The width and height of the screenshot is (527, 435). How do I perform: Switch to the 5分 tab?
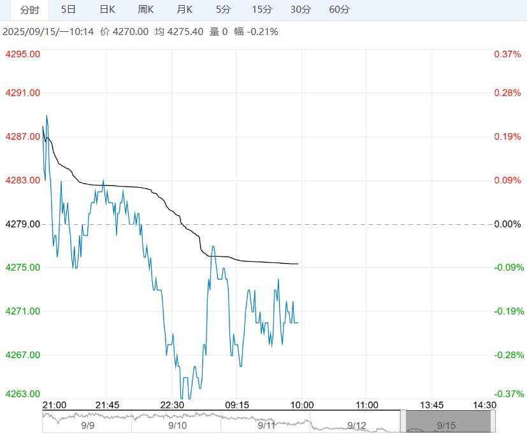223,10
